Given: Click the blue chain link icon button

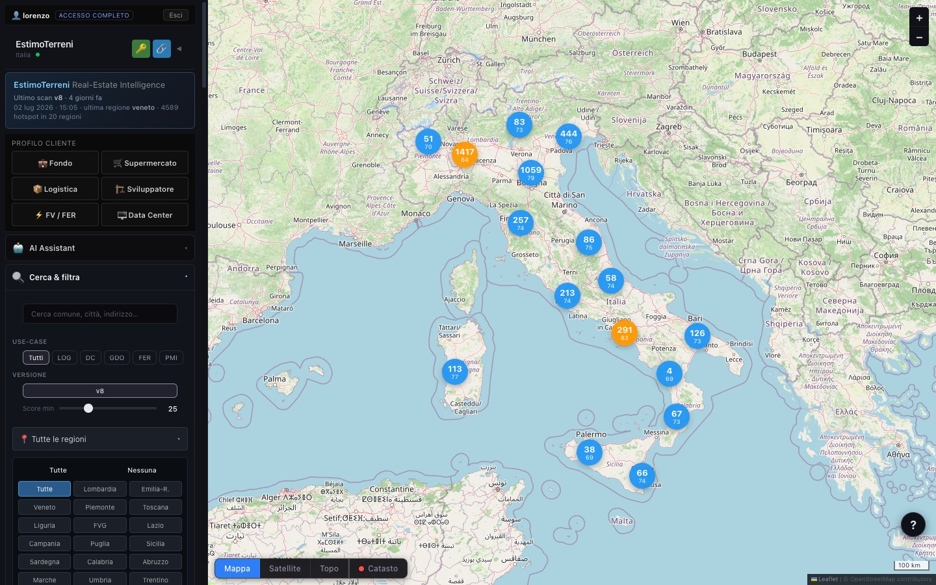Looking at the screenshot, I should coord(162,49).
